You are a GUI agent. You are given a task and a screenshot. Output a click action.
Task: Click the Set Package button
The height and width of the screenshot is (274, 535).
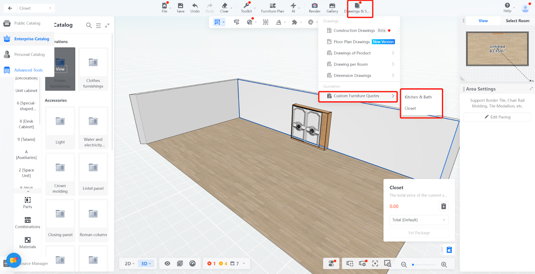coord(419,233)
